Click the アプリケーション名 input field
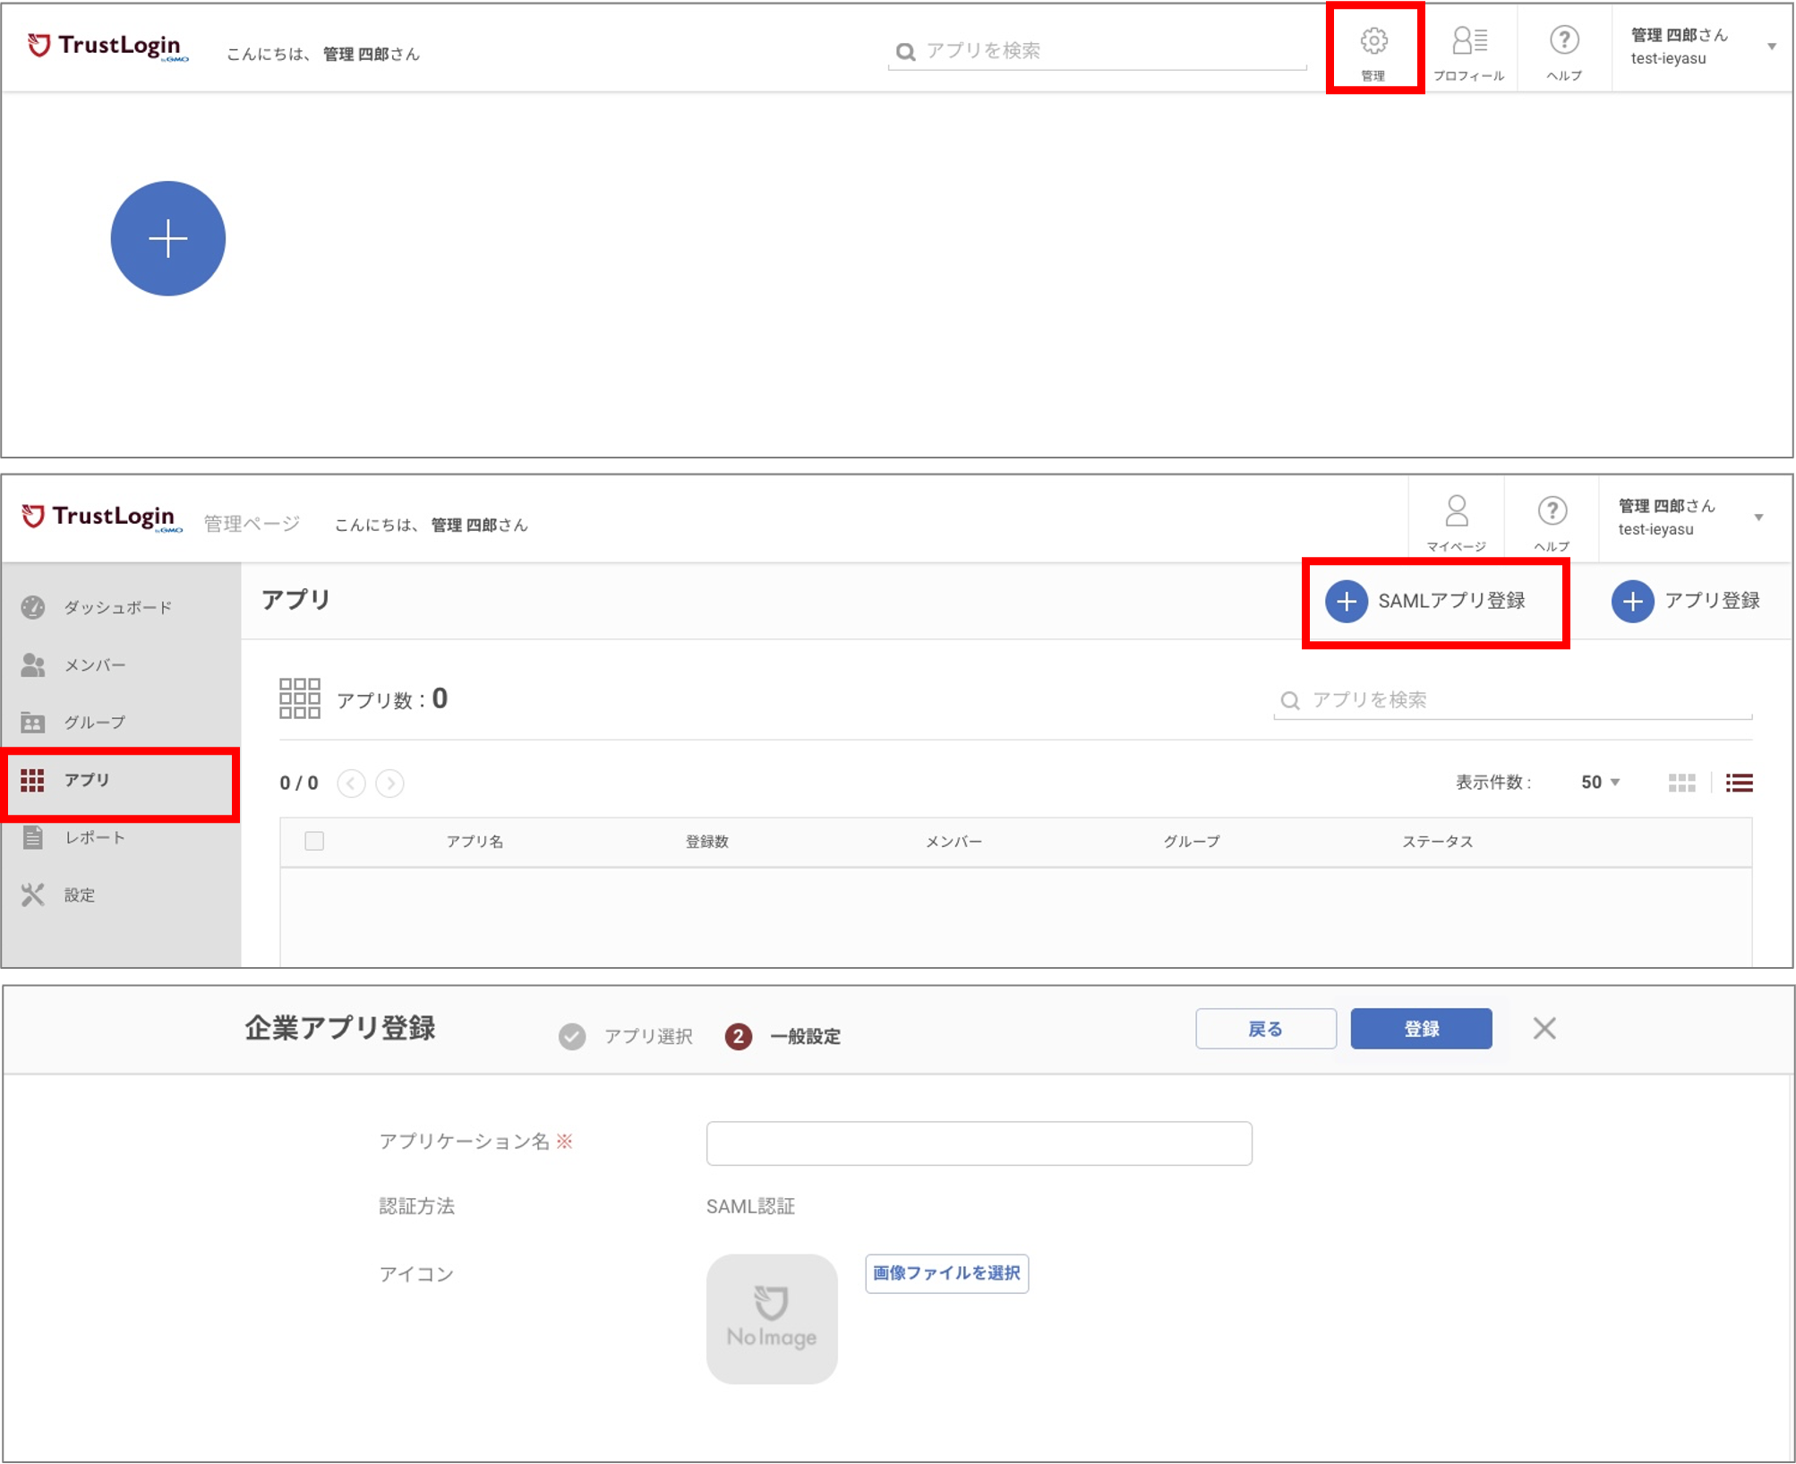 pyautogui.click(x=979, y=1143)
